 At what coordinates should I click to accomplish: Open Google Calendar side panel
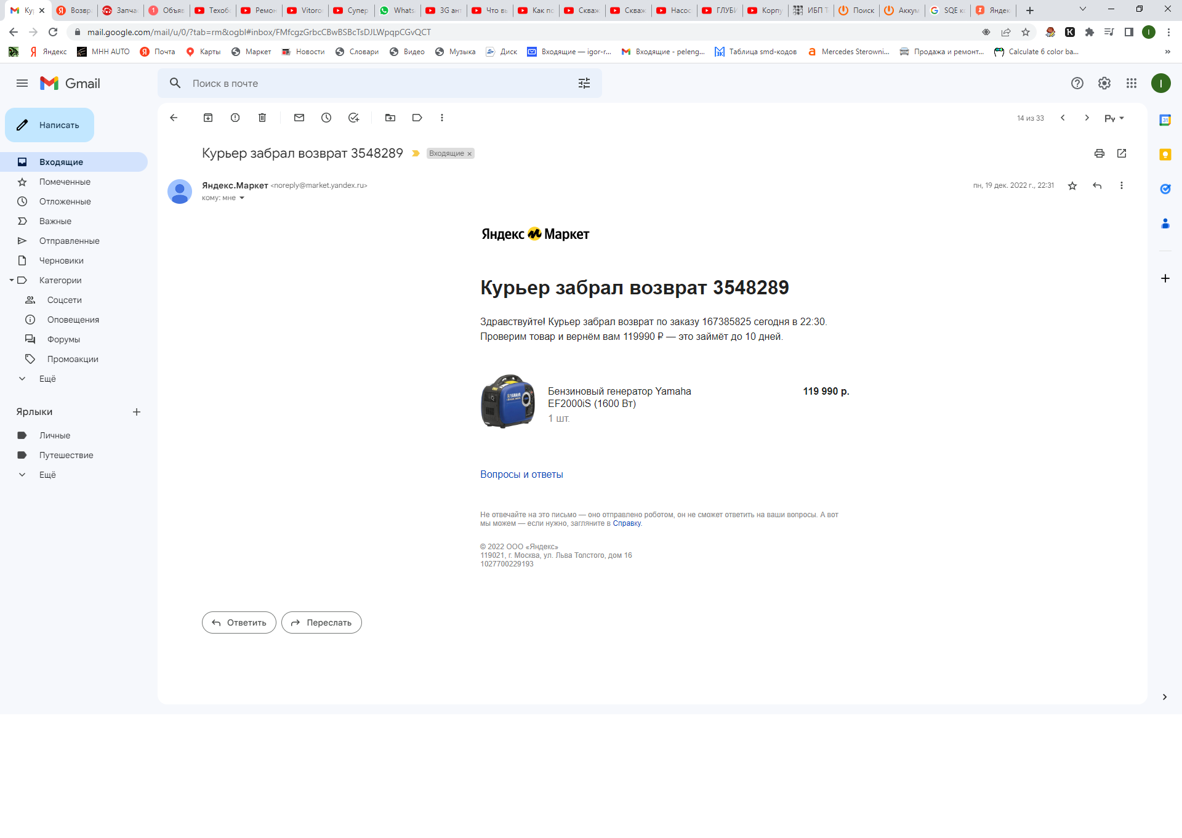coord(1165,120)
